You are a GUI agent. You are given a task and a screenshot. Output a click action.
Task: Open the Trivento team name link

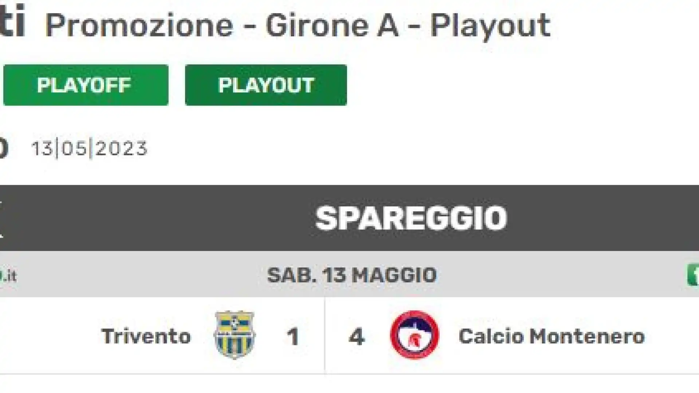pos(146,336)
